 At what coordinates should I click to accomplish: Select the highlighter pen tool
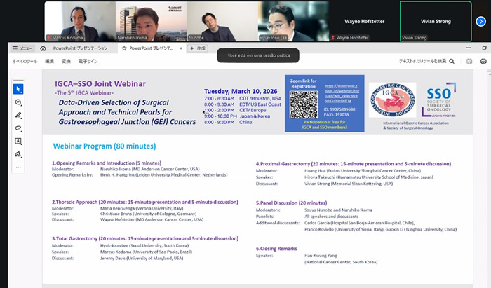18,115
